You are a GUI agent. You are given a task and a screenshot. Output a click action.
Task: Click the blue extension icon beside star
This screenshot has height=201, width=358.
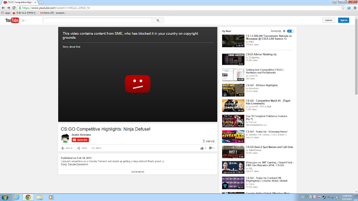point(349,8)
